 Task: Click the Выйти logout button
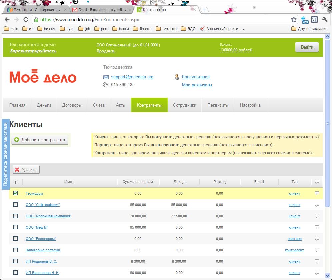(x=307, y=47)
